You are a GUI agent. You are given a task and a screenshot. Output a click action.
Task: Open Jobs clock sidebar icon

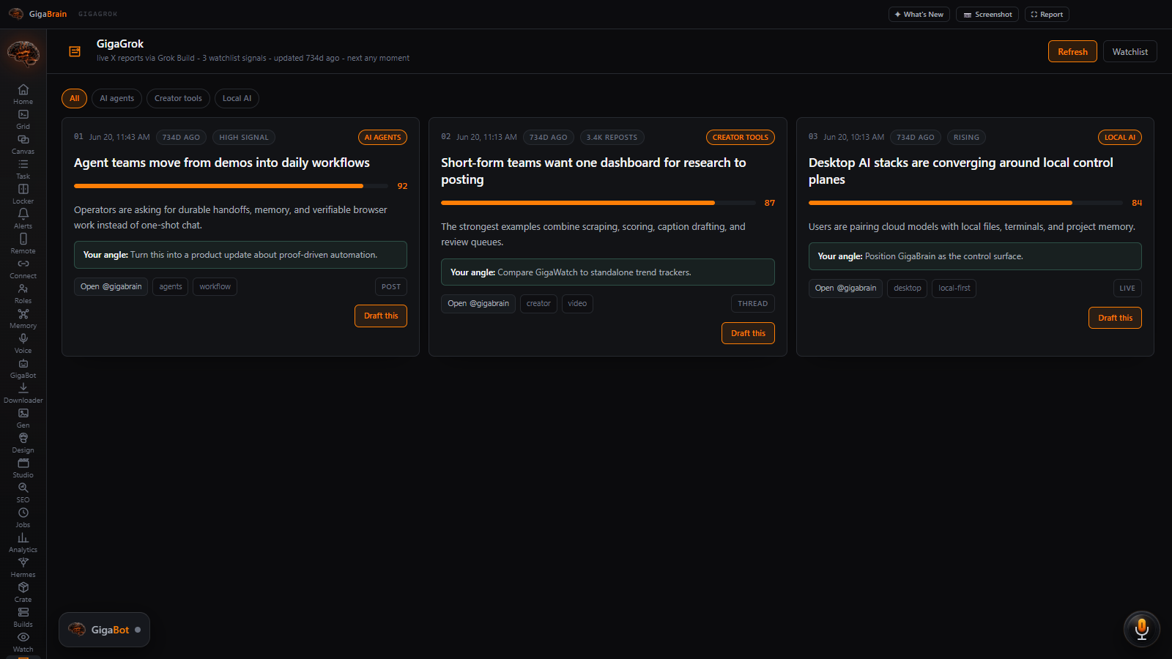click(23, 517)
